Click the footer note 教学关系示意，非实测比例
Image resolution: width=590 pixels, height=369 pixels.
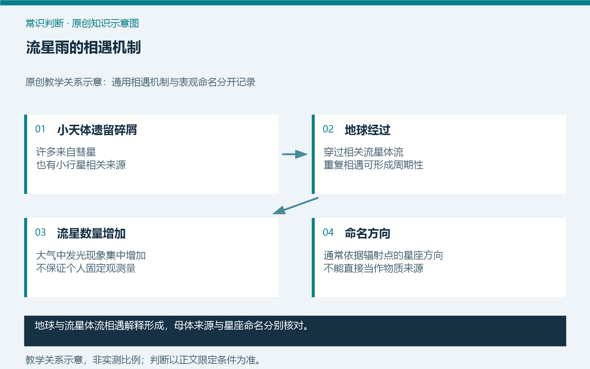coord(143,360)
